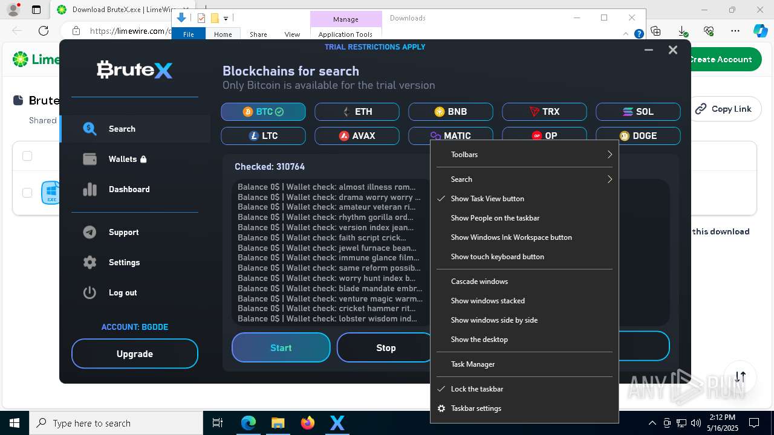Open Application Tools Manage tab
774x435 pixels.
(346, 19)
